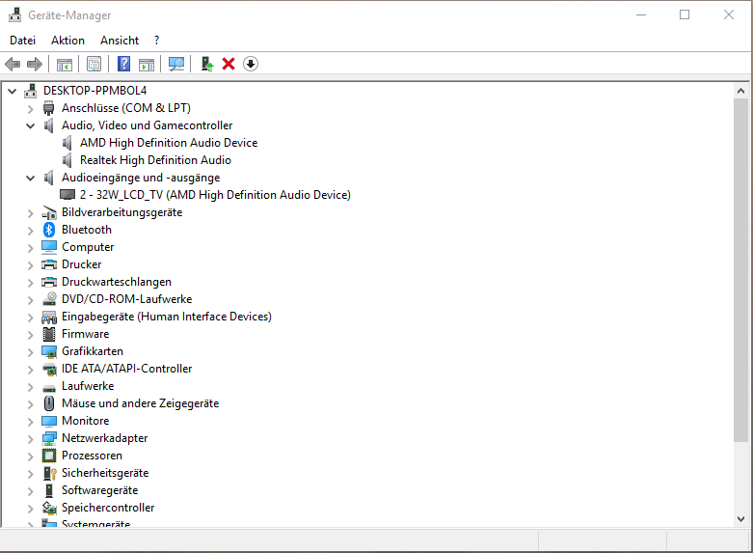Click the Forward arrow toolbar icon

pos(35,64)
